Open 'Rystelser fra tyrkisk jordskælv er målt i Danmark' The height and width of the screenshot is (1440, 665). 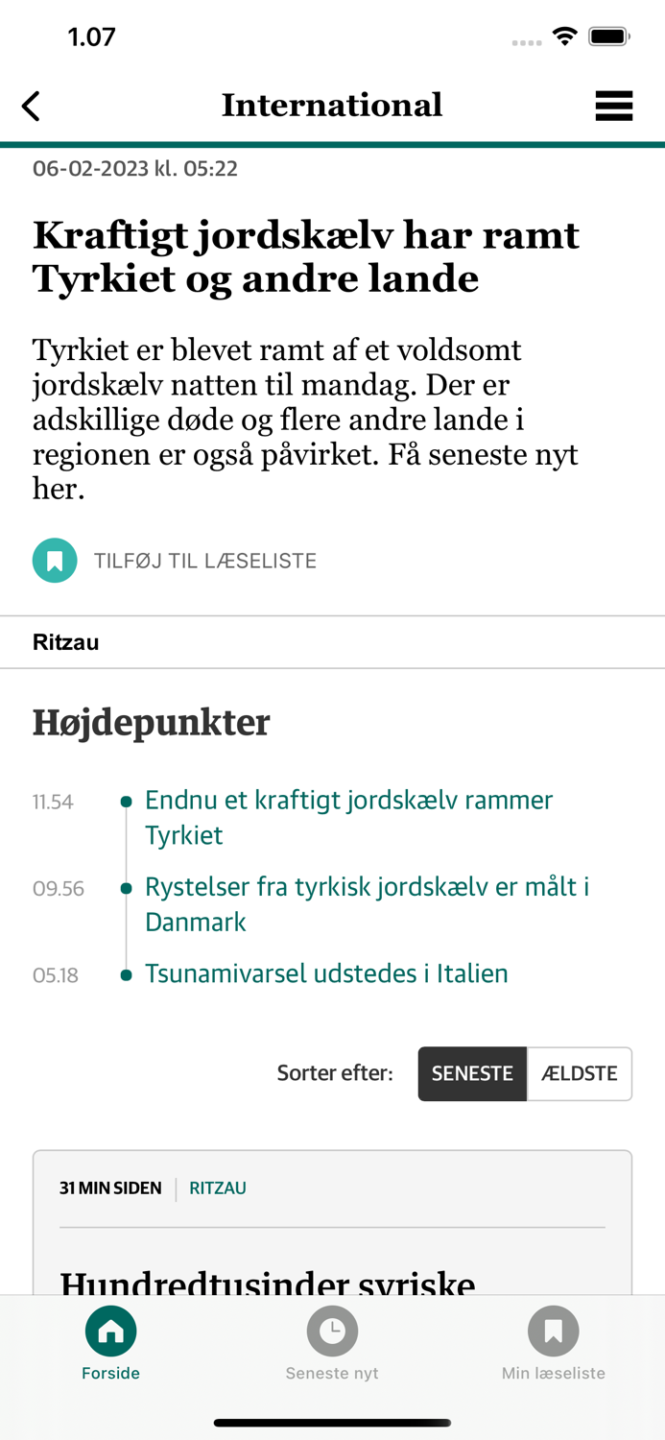366,904
